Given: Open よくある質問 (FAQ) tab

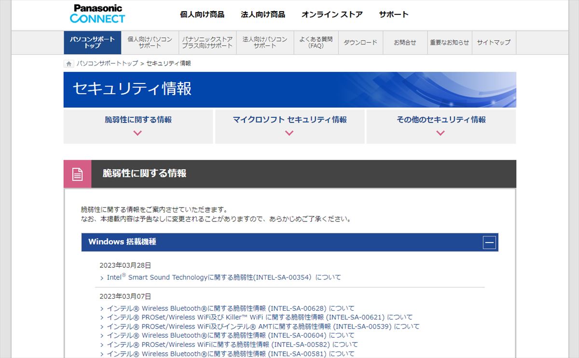Looking at the screenshot, I should [316, 42].
